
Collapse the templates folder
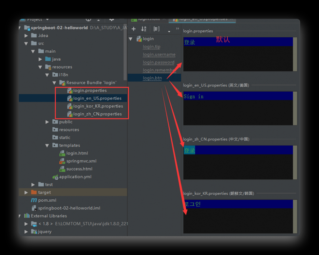(47, 146)
